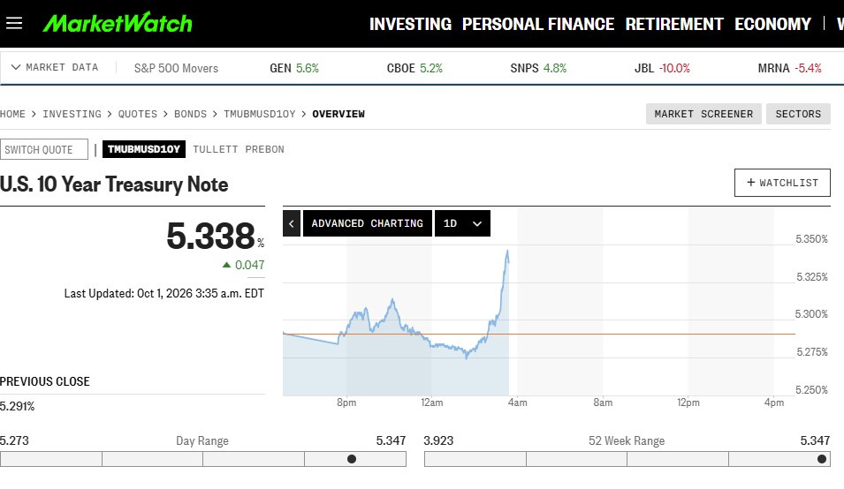
Task: Open the hamburger navigation menu
Action: point(14,23)
